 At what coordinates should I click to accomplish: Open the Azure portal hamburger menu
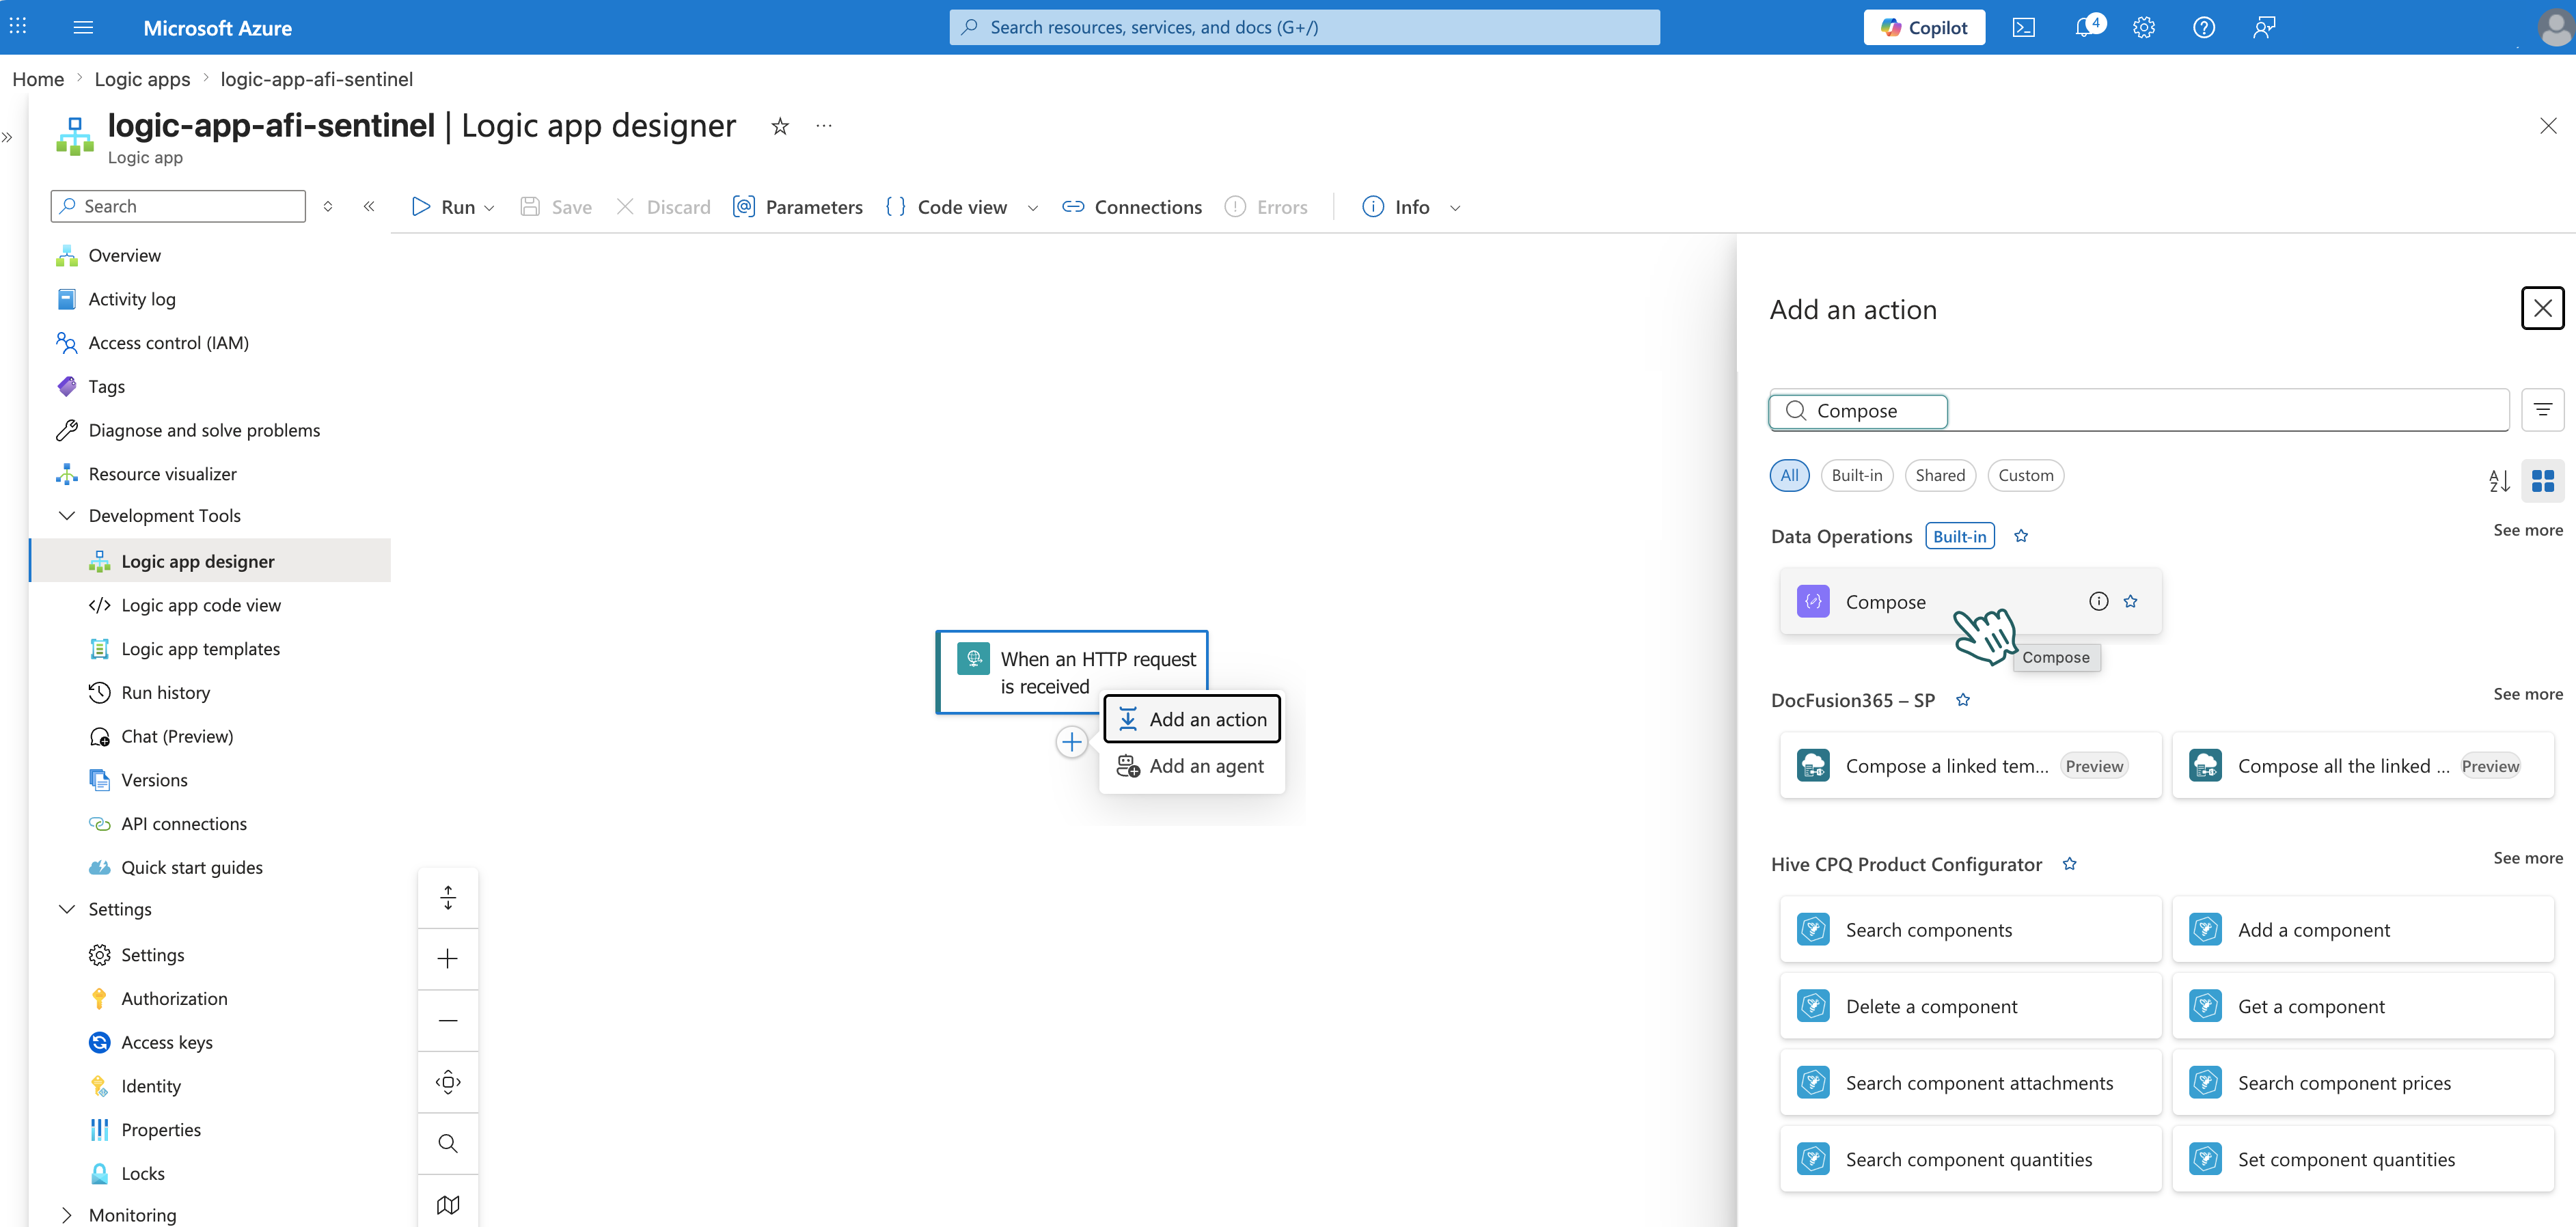[x=83, y=27]
